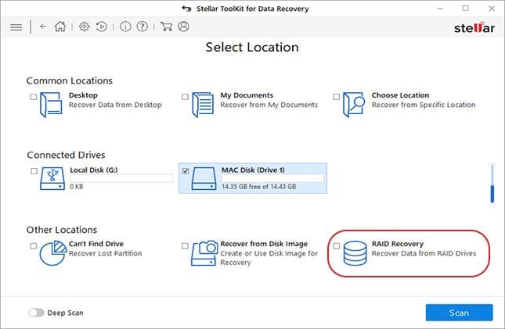
Task: Click the RAID Recovery database icon
Action: pyautogui.click(x=355, y=253)
